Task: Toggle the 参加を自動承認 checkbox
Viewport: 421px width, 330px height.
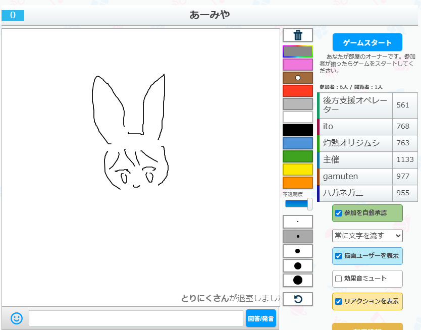Action: (339, 213)
